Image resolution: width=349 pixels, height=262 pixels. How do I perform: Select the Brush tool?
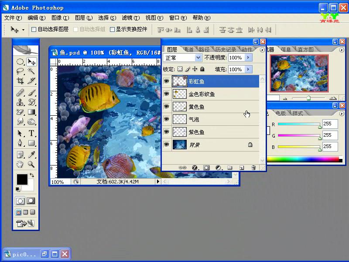click(x=31, y=93)
